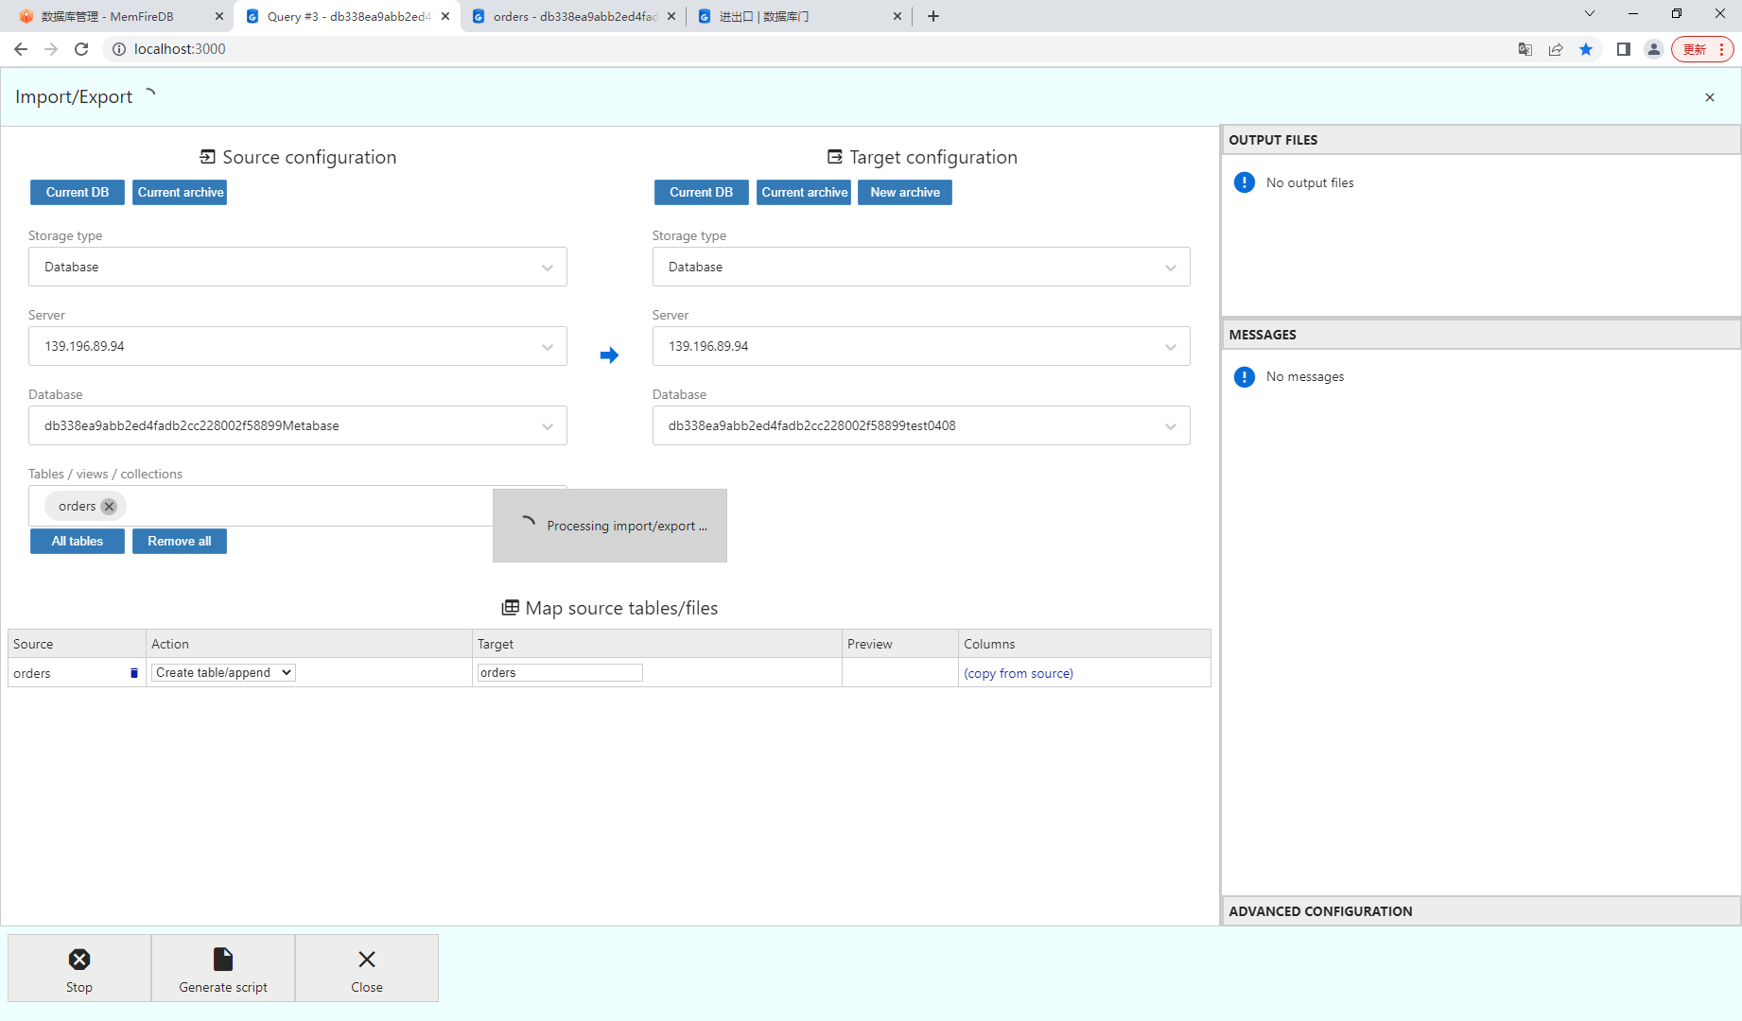
Task: Click source Current archive button
Action: 180,192
